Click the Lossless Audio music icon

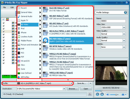(19, 37)
